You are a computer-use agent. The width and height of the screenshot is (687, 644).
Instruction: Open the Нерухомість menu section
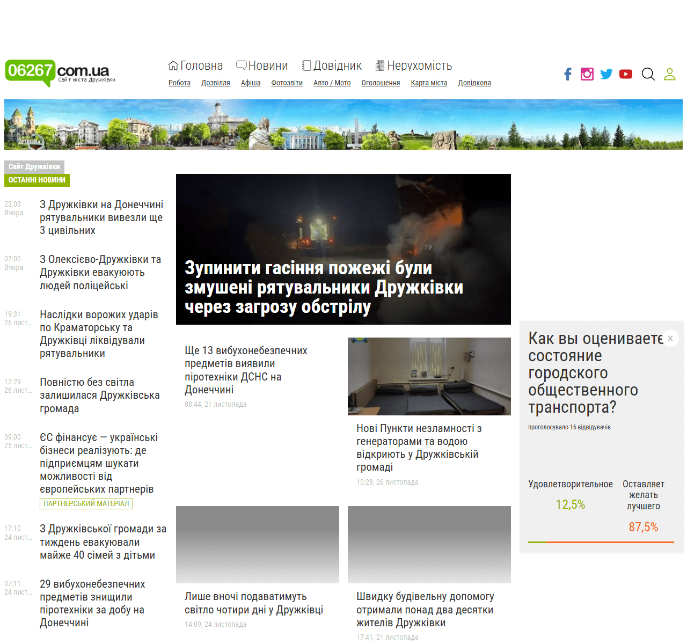tap(414, 65)
